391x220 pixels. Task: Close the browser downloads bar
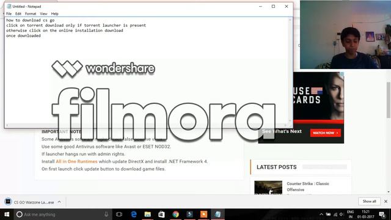386,201
